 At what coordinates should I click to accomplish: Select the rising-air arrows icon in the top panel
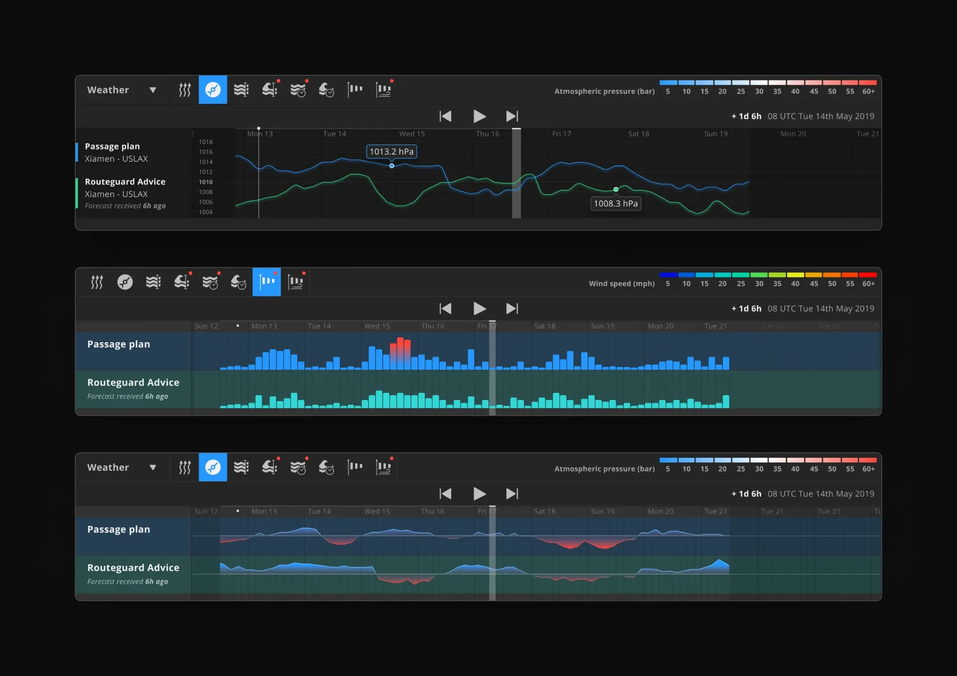pyautogui.click(x=185, y=90)
